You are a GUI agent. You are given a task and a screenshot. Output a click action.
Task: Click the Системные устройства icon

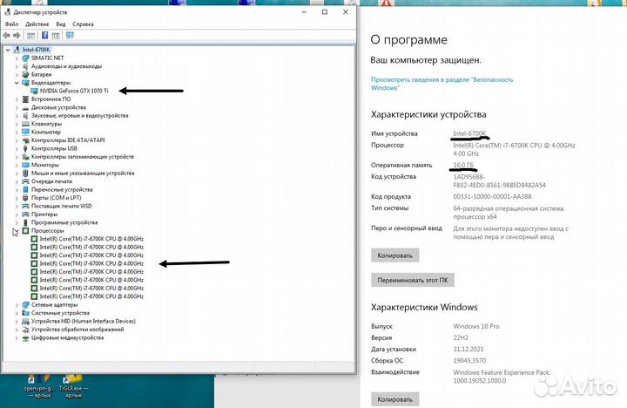point(25,313)
